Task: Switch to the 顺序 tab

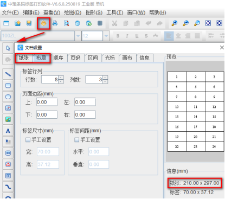Action: click(58, 58)
